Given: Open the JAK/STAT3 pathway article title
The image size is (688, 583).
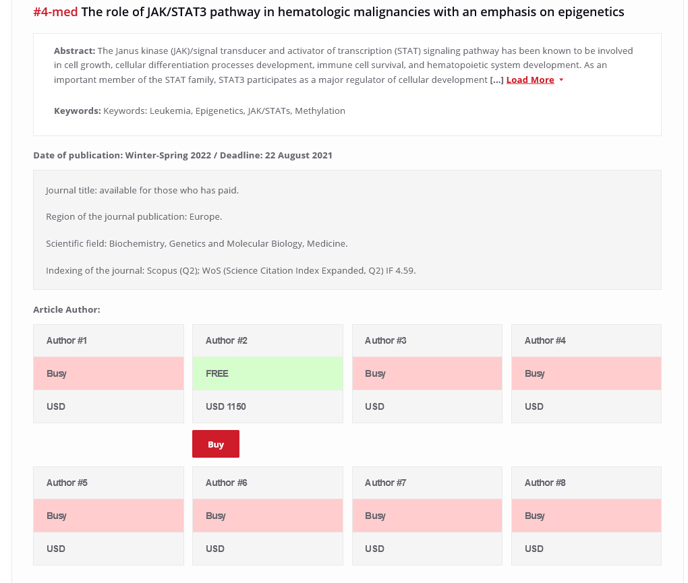Looking at the screenshot, I should click(352, 12).
